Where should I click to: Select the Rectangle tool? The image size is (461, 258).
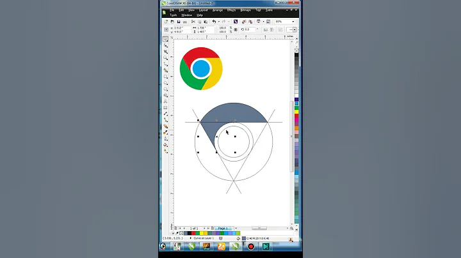coord(166,77)
